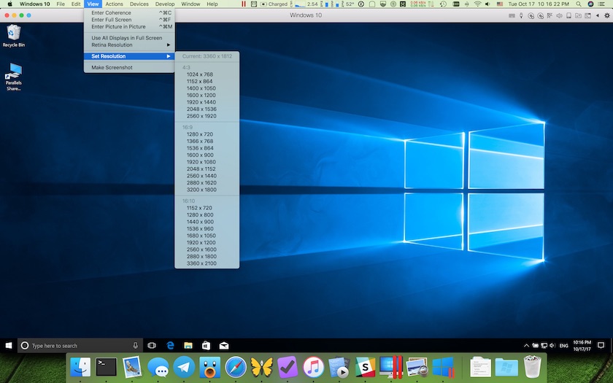Open Parallels Desktop in the Dock
This screenshot has height=383, width=613.
(x=391, y=367)
